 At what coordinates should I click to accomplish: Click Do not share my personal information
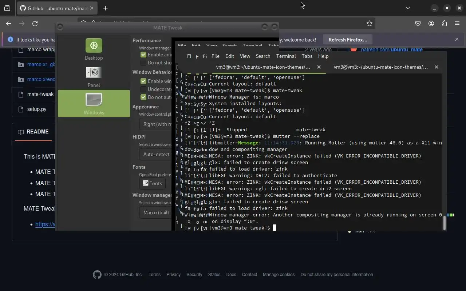click(337, 275)
